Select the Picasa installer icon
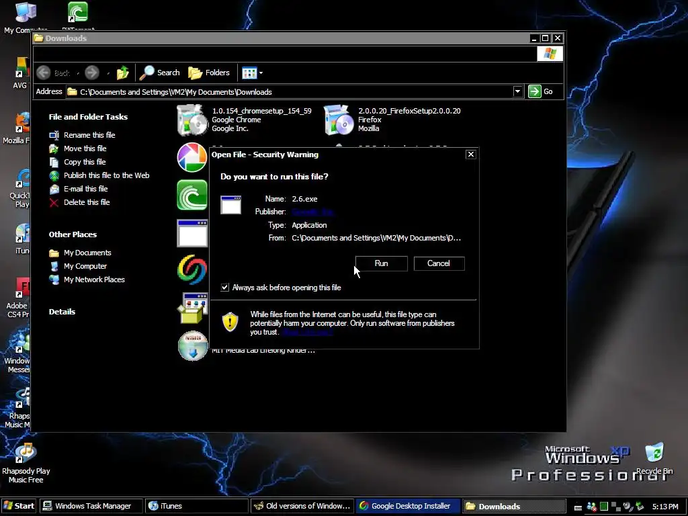Image resolution: width=688 pixels, height=516 pixels. (191, 157)
